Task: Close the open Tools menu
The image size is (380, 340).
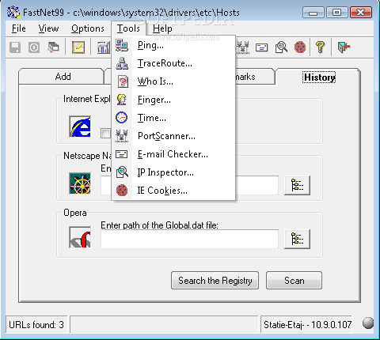Action: pyautogui.click(x=128, y=28)
